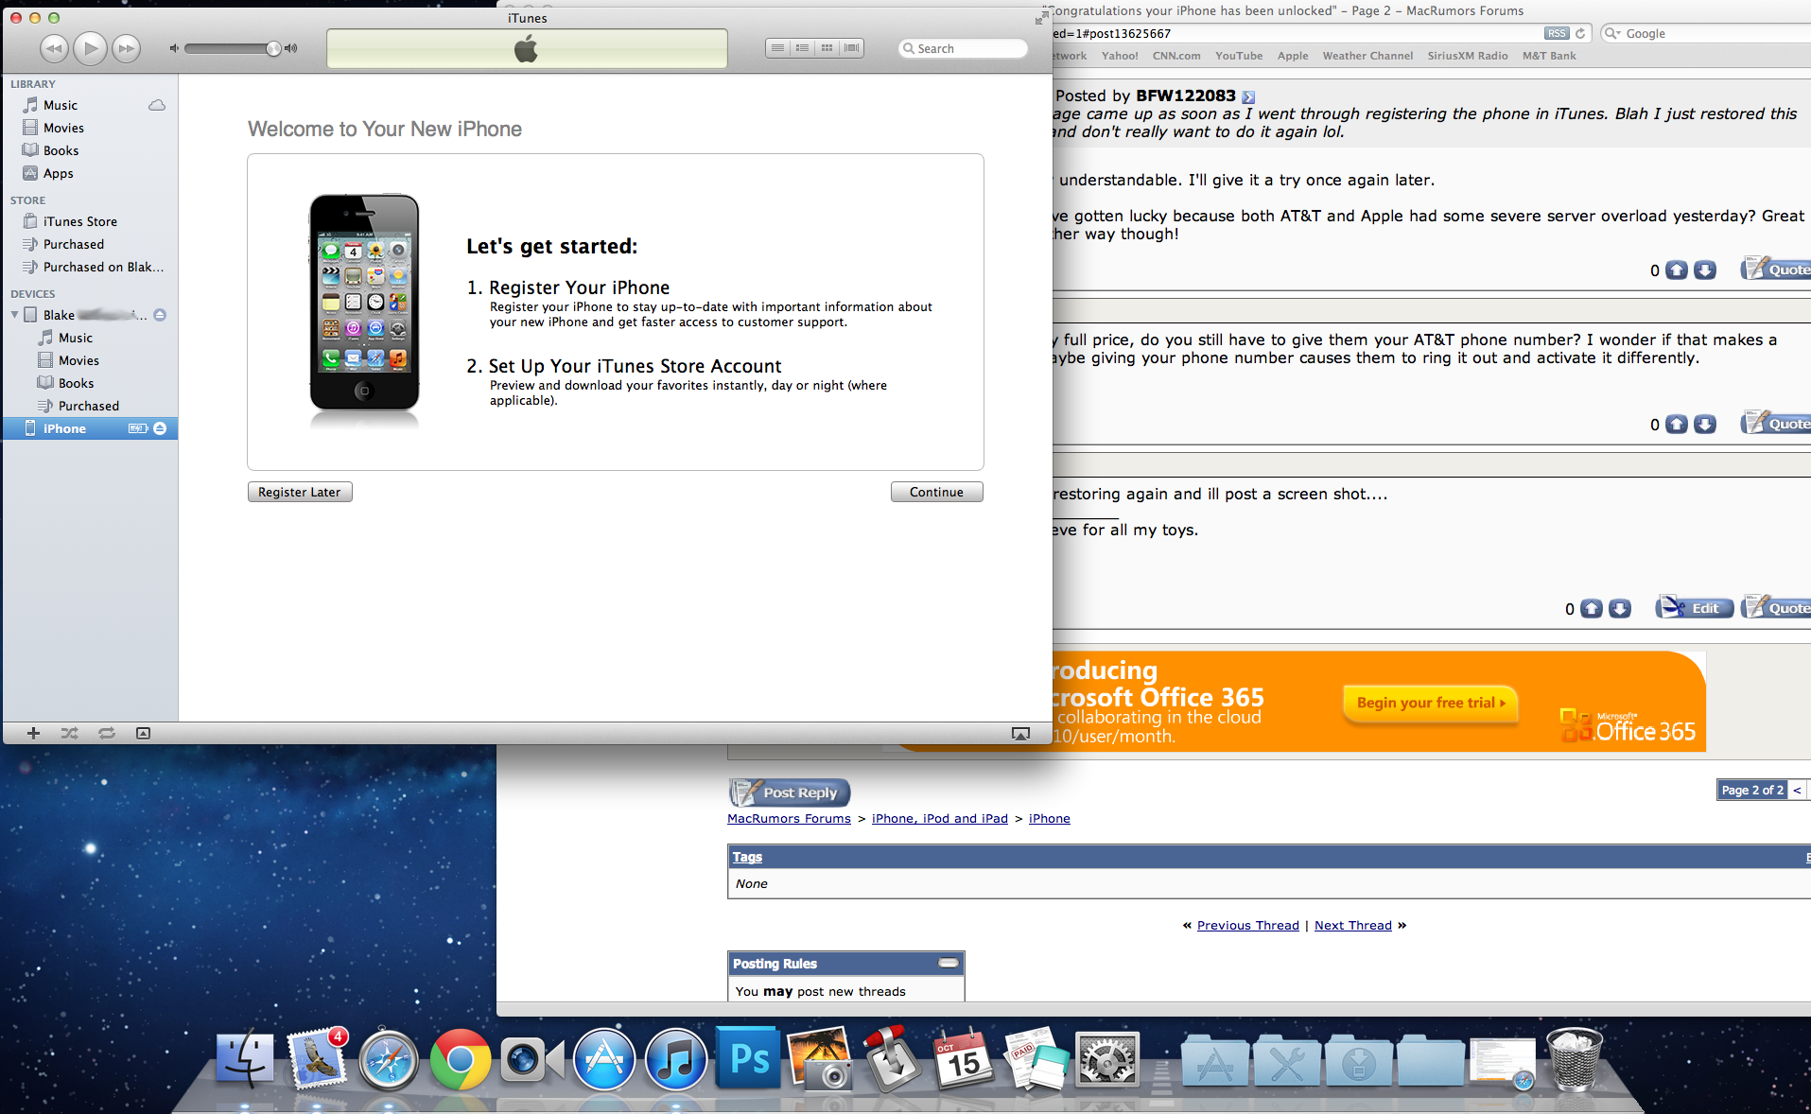This screenshot has width=1811, height=1114.
Task: Open MacRumors Forums breadcrumb link
Action: click(789, 819)
